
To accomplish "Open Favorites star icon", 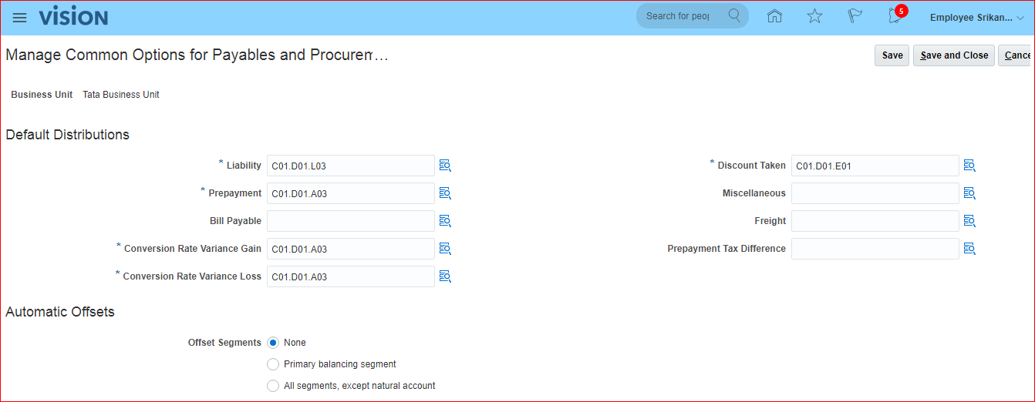I will point(814,16).
